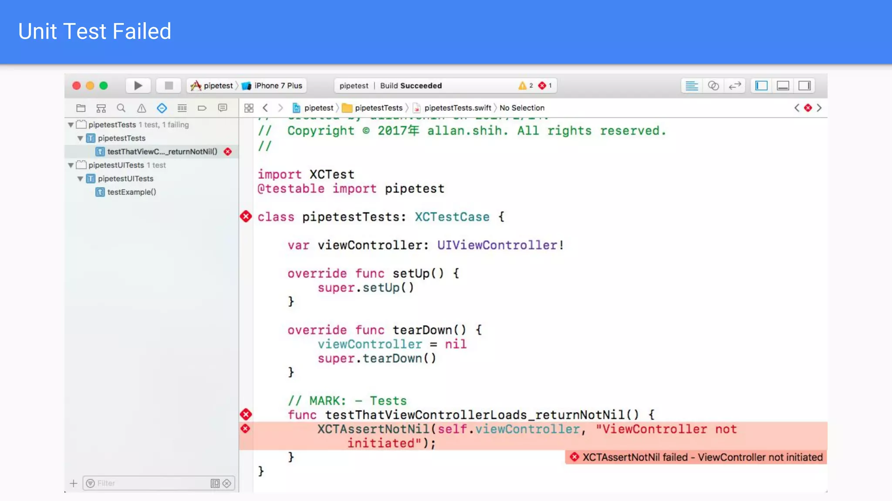Viewport: 892px width, 501px height.
Task: Collapse the pipetestUITests bundle disclosure triangle
Action: (x=71, y=165)
